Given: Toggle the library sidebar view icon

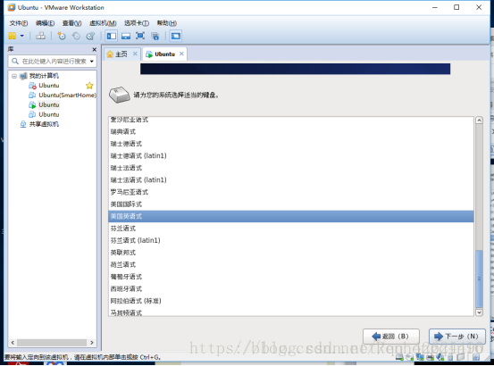Looking at the screenshot, I should pyautogui.click(x=111, y=36).
